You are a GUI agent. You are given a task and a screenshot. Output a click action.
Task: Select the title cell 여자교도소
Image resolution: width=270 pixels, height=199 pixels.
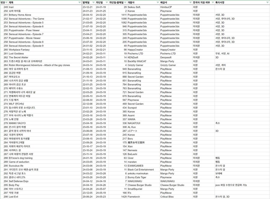[45, 77]
